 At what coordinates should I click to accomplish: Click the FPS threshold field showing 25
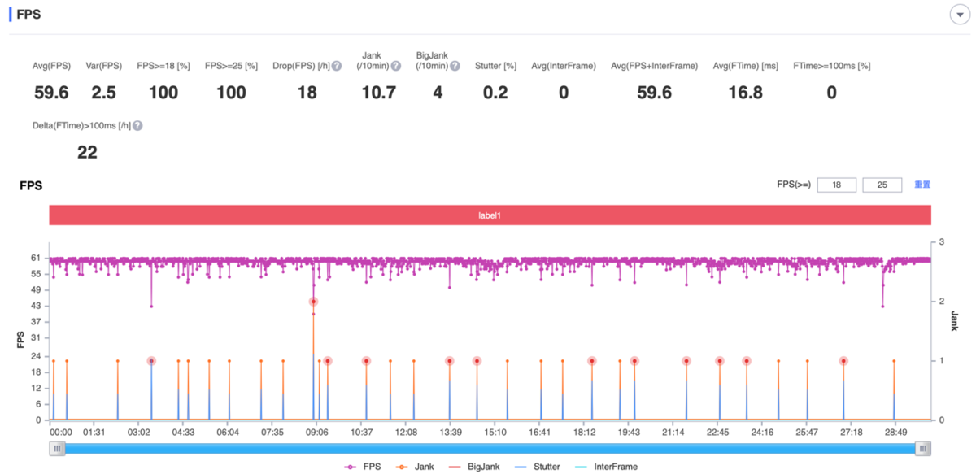(x=882, y=185)
